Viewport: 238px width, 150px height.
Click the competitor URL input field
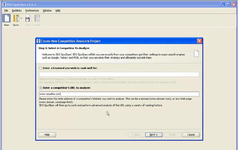pos(119,94)
